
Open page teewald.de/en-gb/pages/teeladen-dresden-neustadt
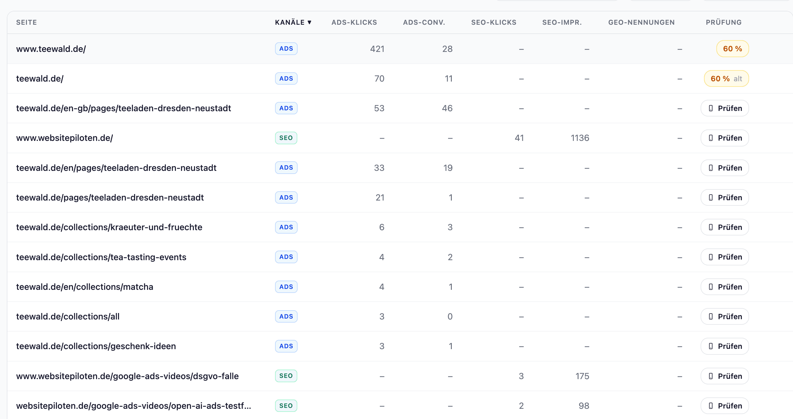tap(124, 108)
